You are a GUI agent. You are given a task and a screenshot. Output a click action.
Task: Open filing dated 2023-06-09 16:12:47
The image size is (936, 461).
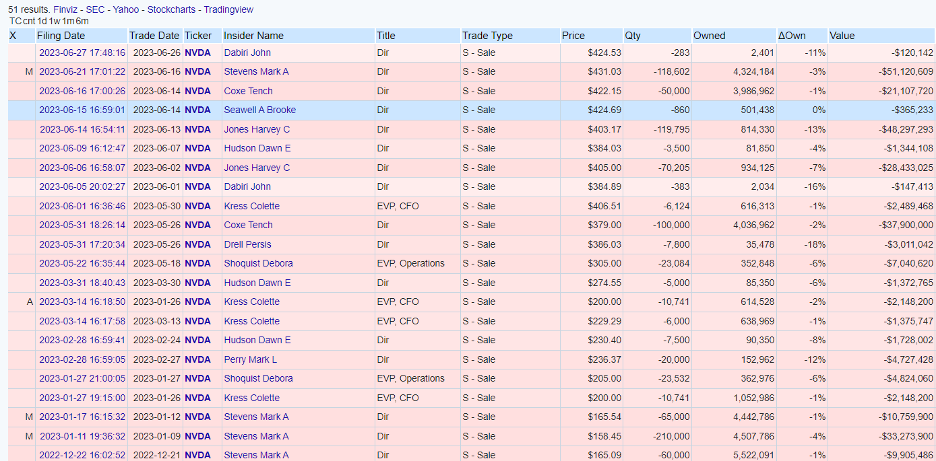82,148
